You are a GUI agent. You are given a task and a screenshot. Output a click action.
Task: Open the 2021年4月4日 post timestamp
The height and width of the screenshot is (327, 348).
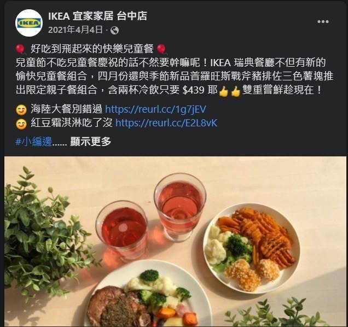coord(76,30)
